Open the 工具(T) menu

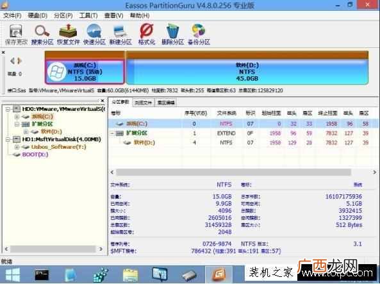pyautogui.click(x=88, y=16)
